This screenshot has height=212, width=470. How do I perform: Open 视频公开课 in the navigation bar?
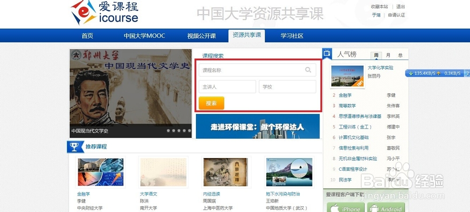coord(202,36)
